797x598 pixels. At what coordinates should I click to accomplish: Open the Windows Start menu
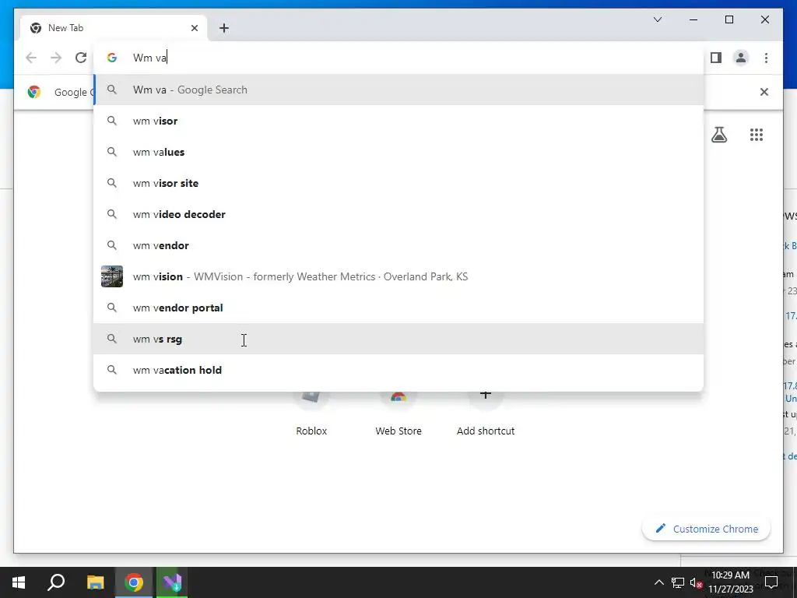(x=19, y=582)
